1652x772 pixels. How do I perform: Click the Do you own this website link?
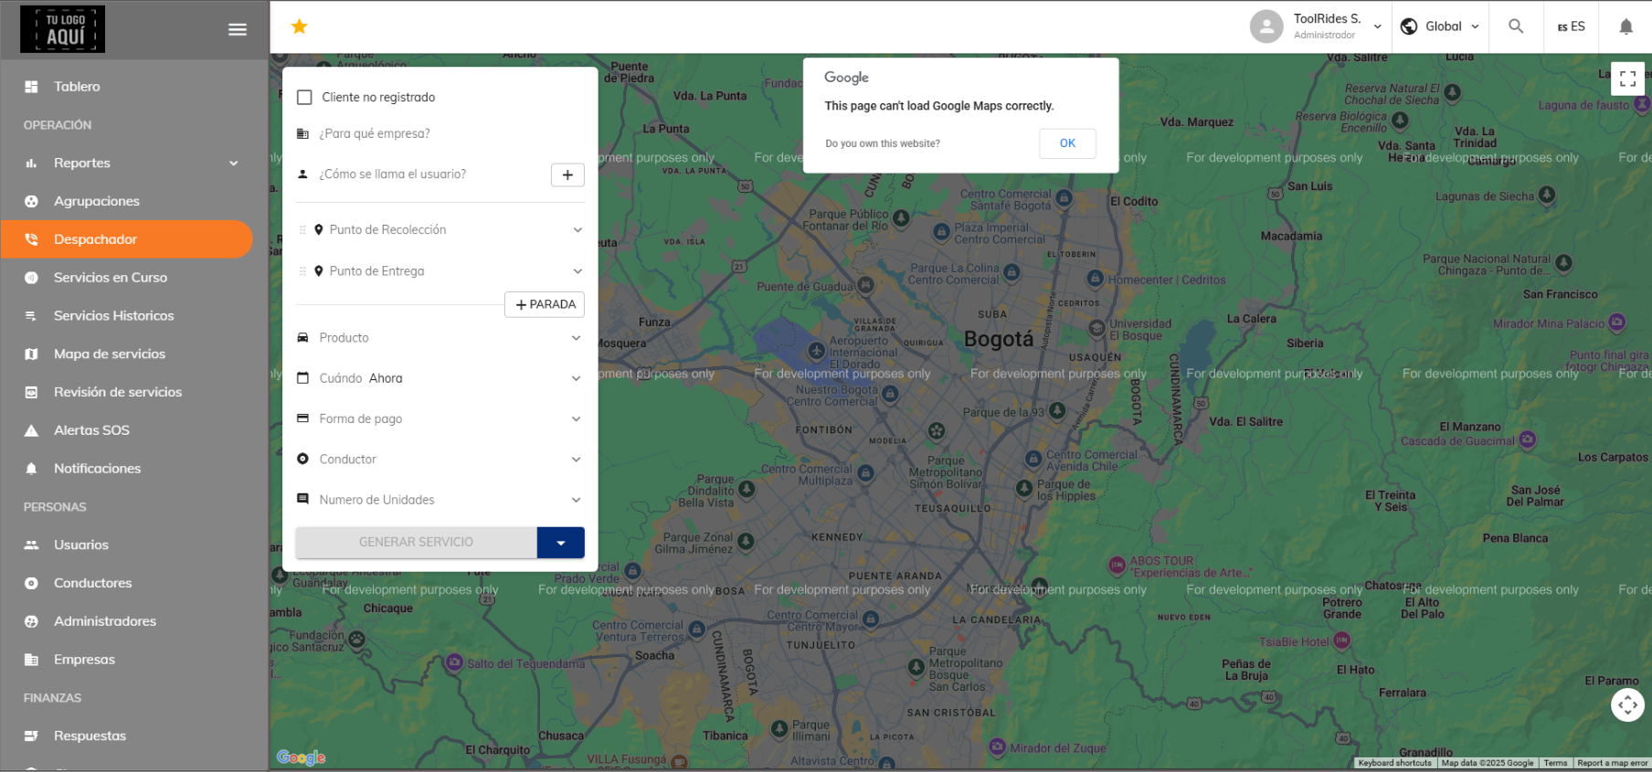pyautogui.click(x=883, y=143)
